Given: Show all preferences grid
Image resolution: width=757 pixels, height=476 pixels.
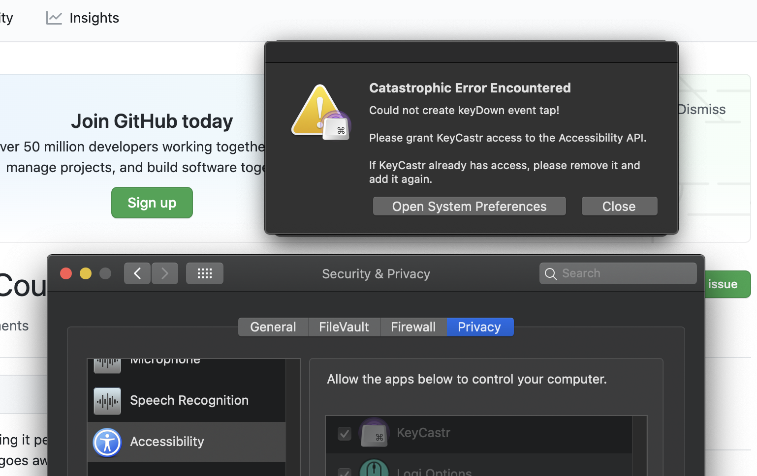Looking at the screenshot, I should (205, 273).
